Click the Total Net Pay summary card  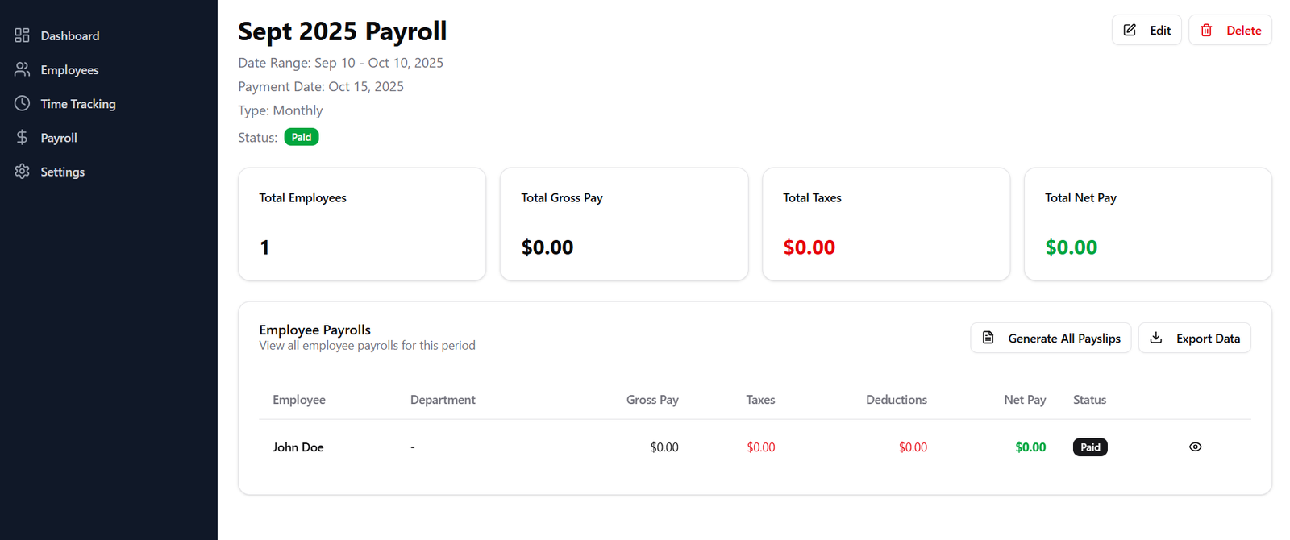tap(1147, 224)
